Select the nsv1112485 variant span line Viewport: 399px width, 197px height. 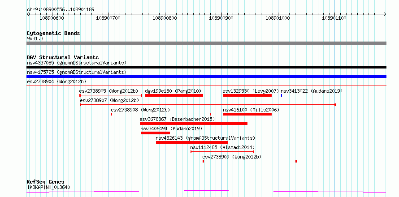click(222, 152)
